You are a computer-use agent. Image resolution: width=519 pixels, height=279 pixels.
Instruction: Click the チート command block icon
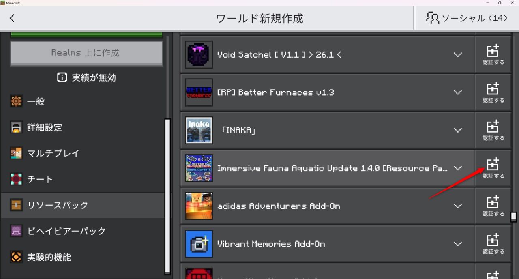(16, 179)
